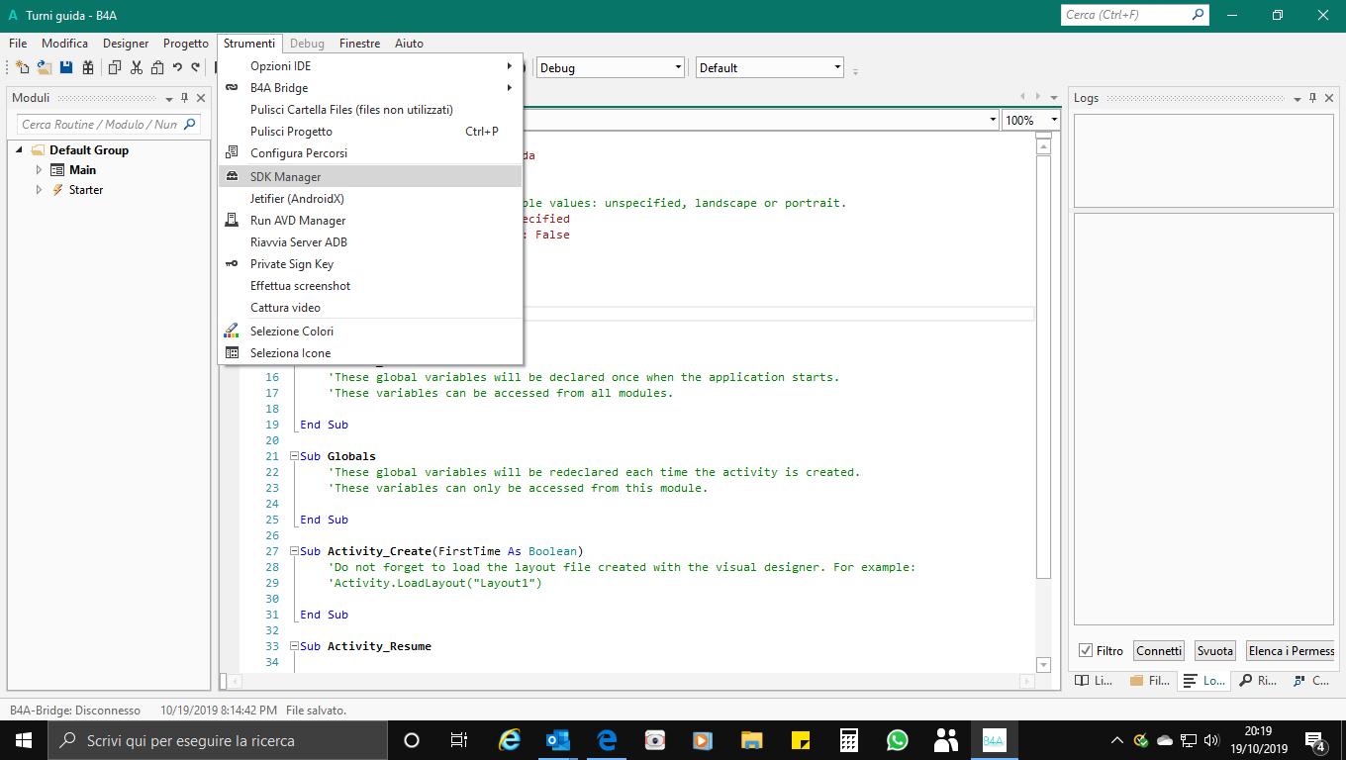Expand the Main module tree node
The image size is (1346, 760).
coord(40,170)
